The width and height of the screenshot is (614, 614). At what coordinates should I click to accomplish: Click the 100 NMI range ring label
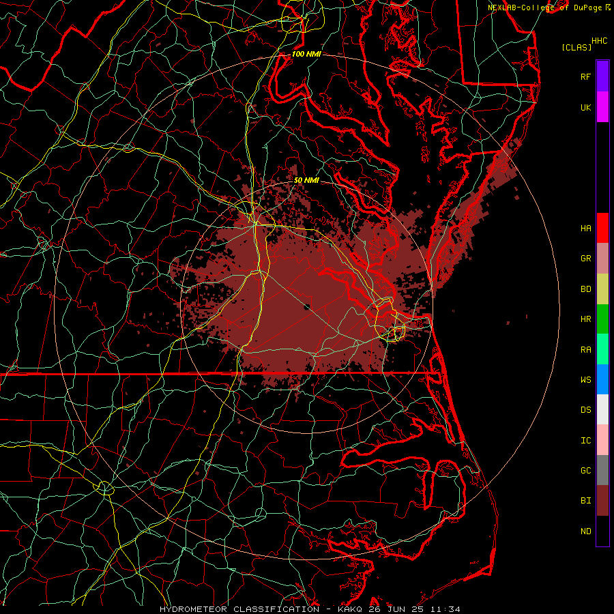pyautogui.click(x=306, y=54)
